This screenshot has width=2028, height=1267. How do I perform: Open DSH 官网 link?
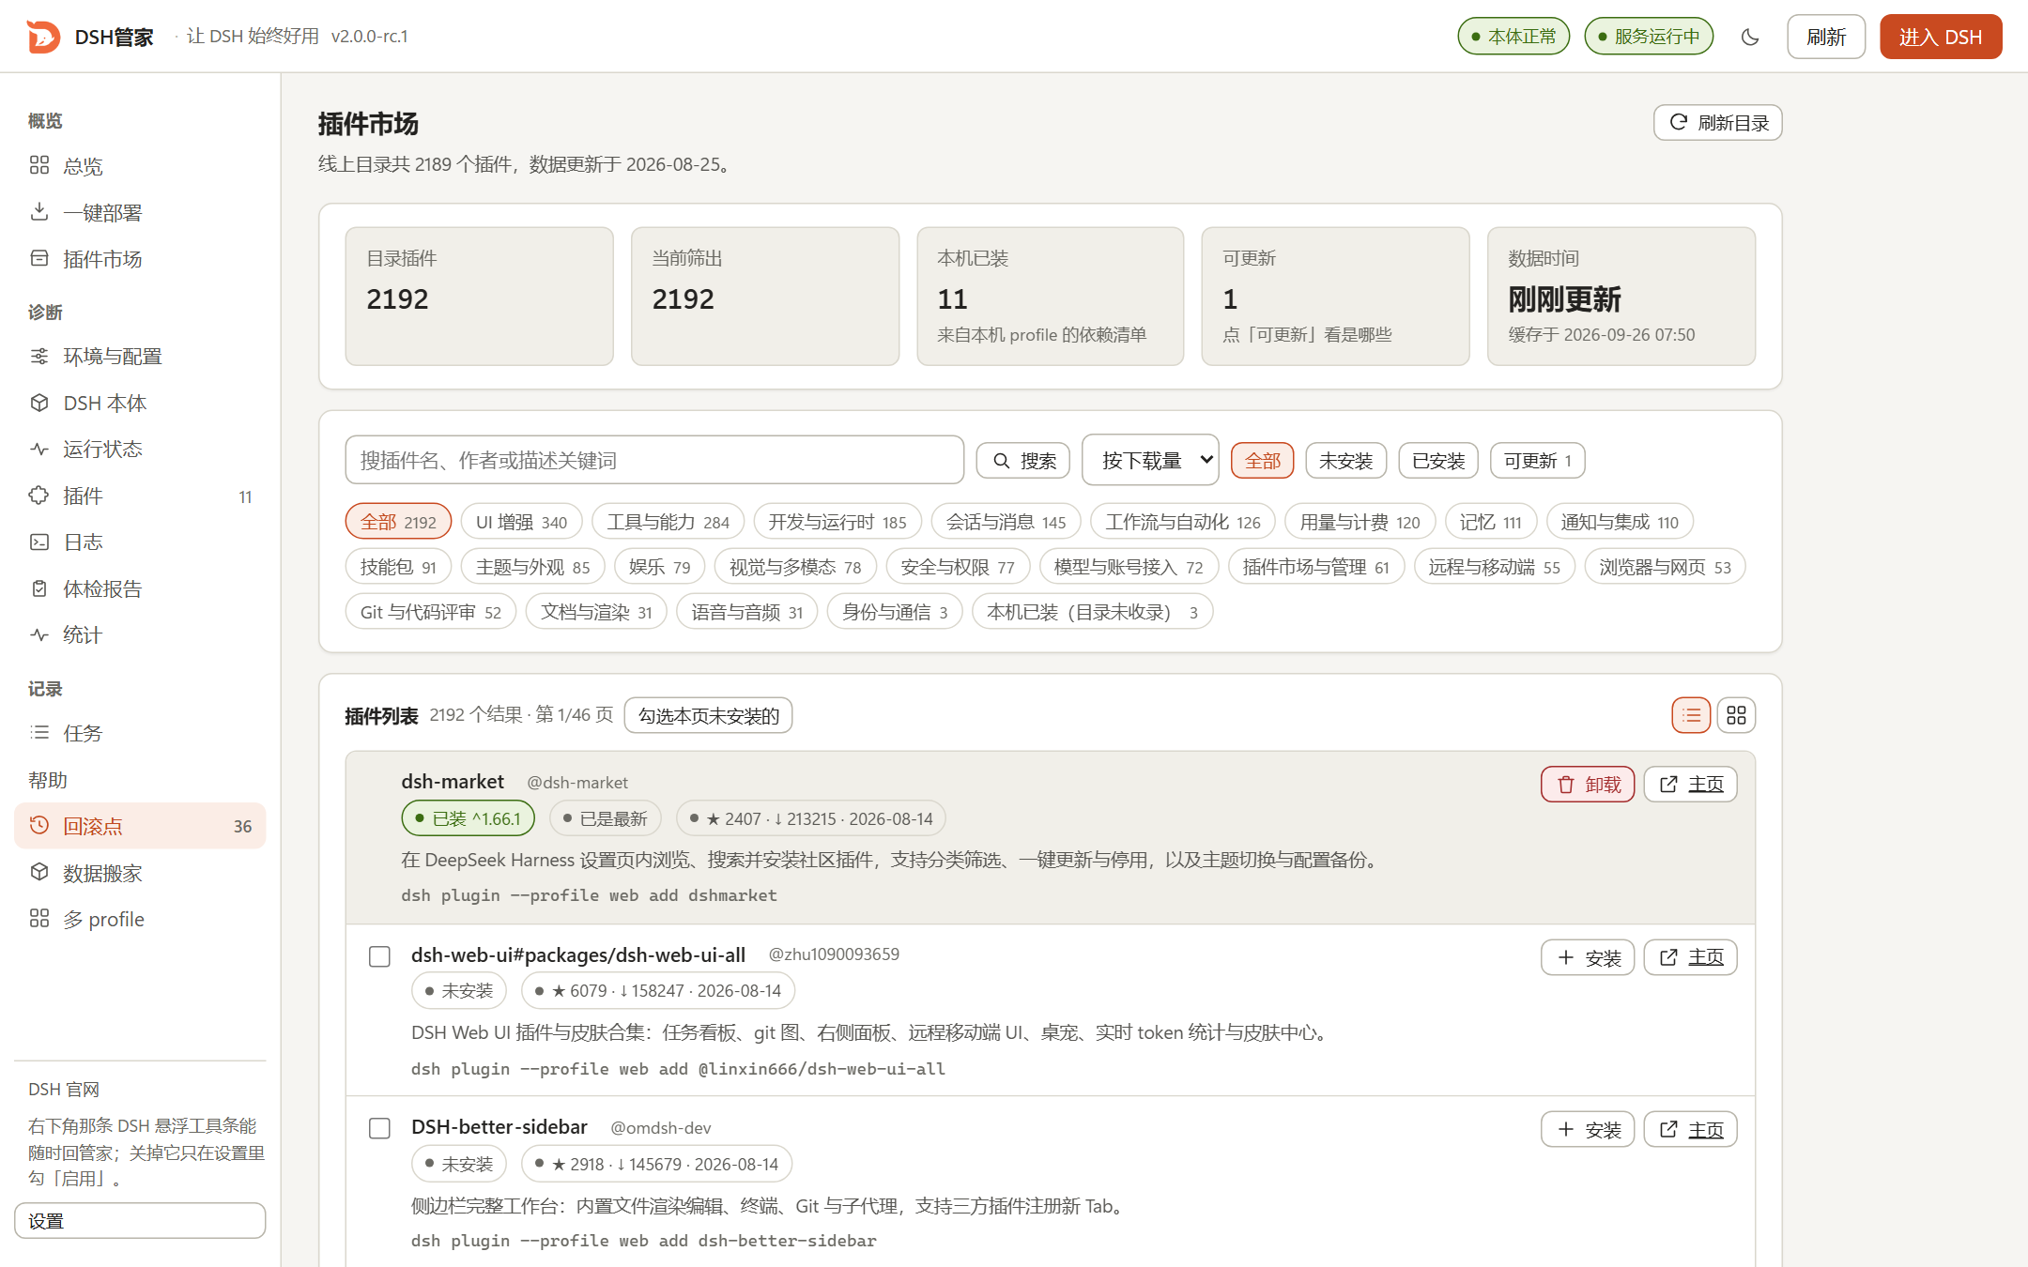point(64,1089)
